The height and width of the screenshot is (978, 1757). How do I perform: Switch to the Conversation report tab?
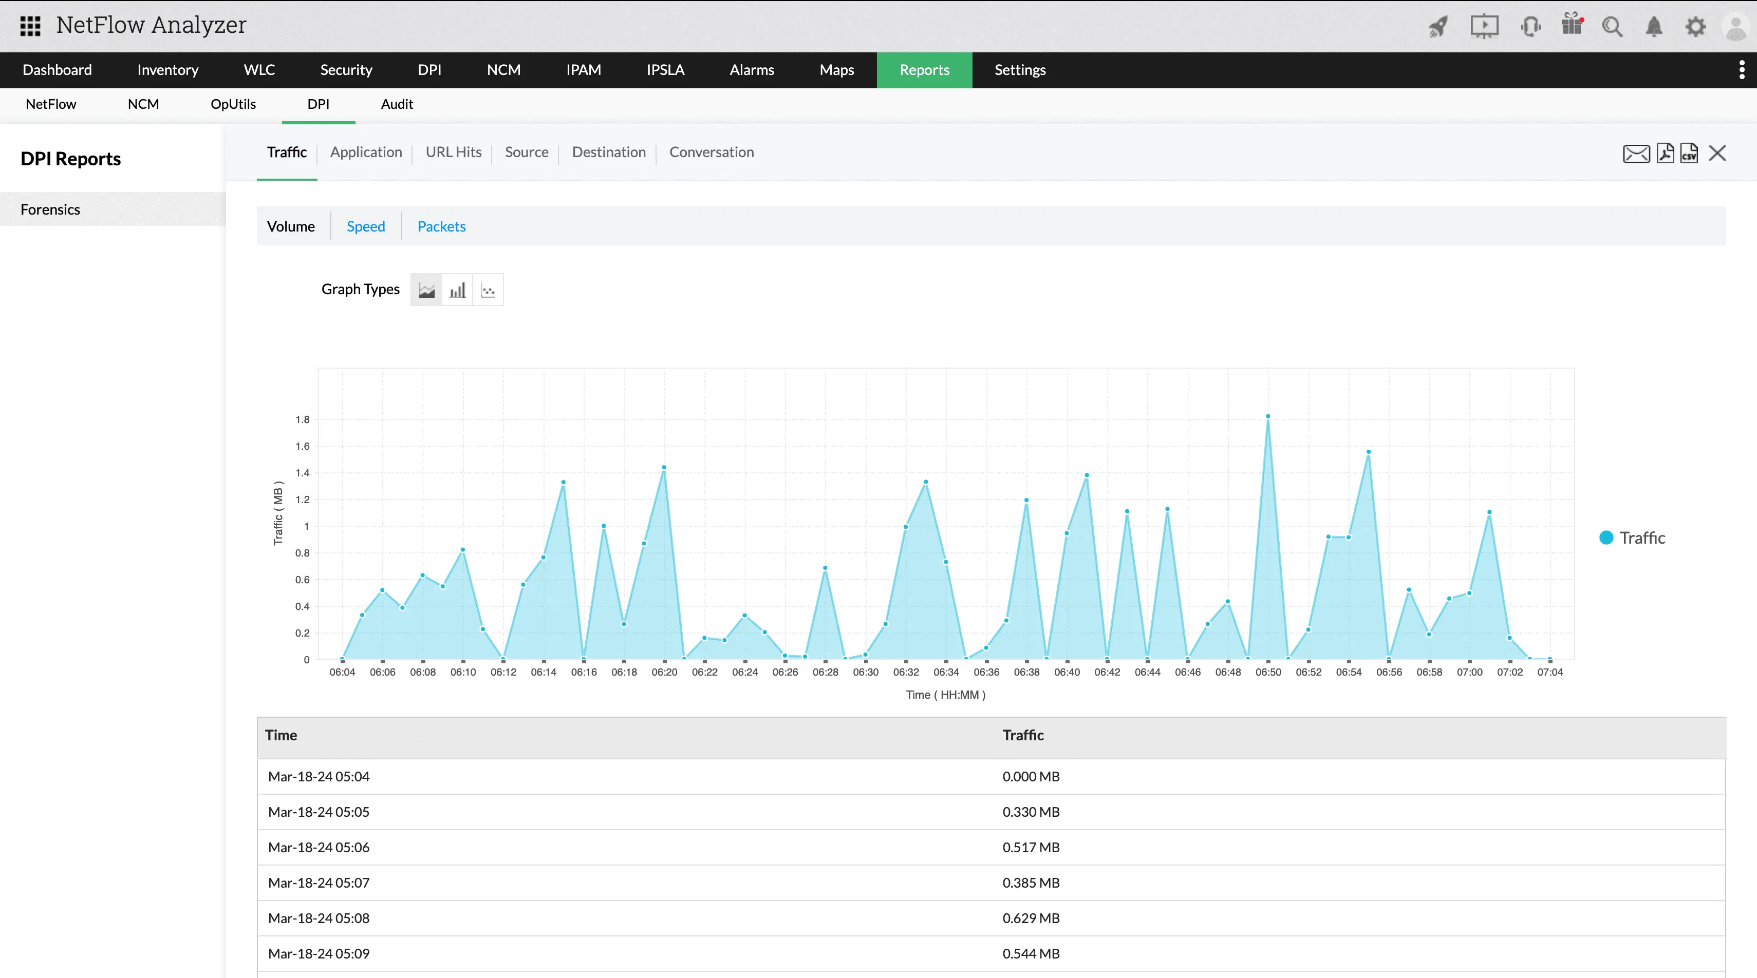[x=712, y=152]
